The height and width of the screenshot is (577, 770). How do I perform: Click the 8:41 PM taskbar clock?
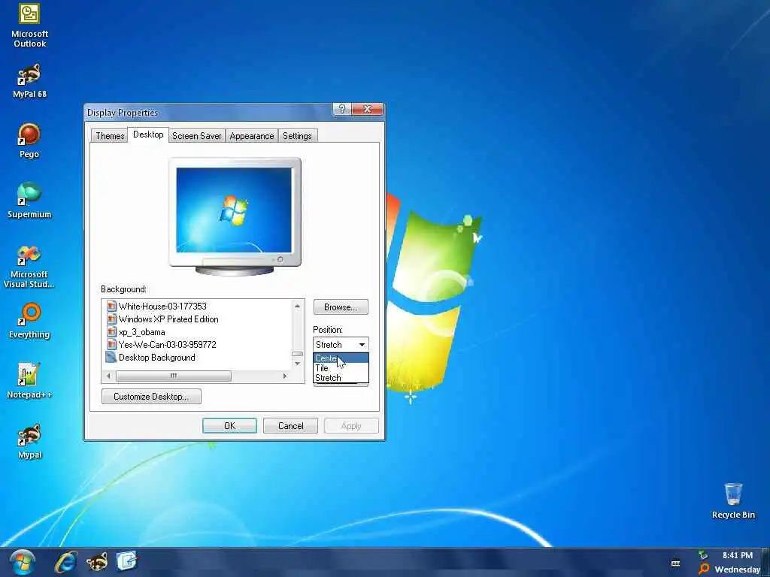pyautogui.click(x=737, y=555)
